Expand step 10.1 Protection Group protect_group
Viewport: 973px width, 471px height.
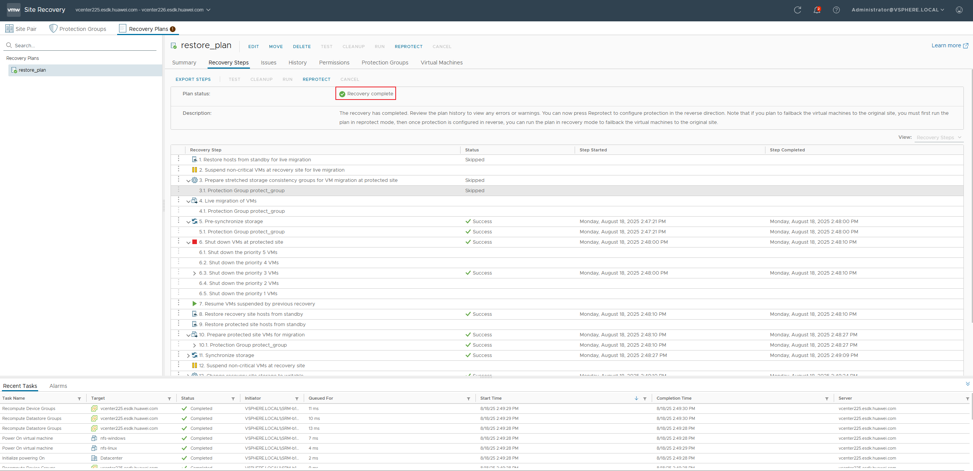pyautogui.click(x=195, y=346)
